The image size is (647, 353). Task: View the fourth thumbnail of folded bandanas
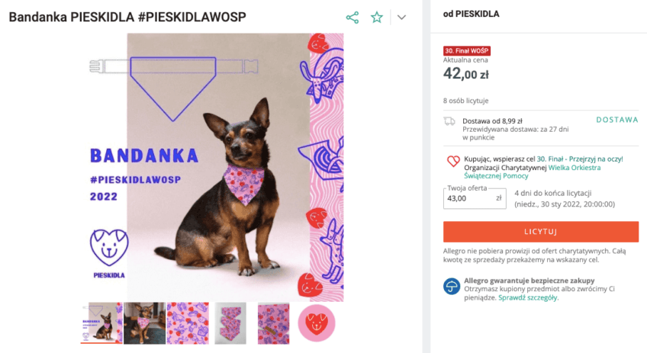pyautogui.click(x=230, y=323)
